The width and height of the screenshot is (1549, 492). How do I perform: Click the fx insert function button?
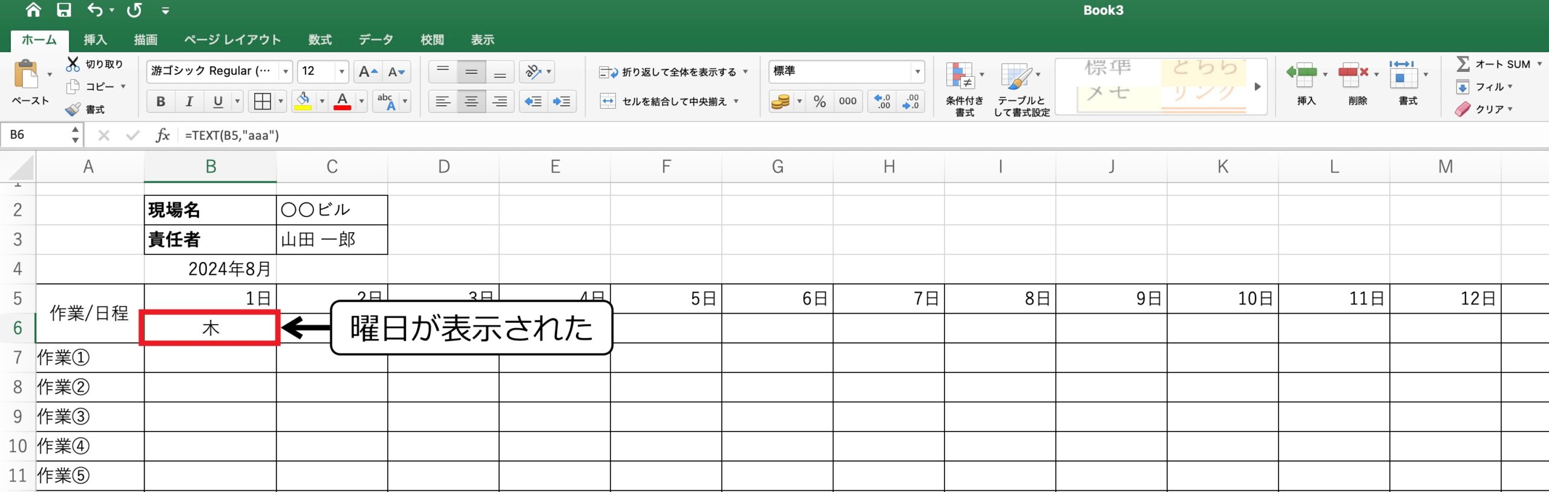tap(162, 135)
